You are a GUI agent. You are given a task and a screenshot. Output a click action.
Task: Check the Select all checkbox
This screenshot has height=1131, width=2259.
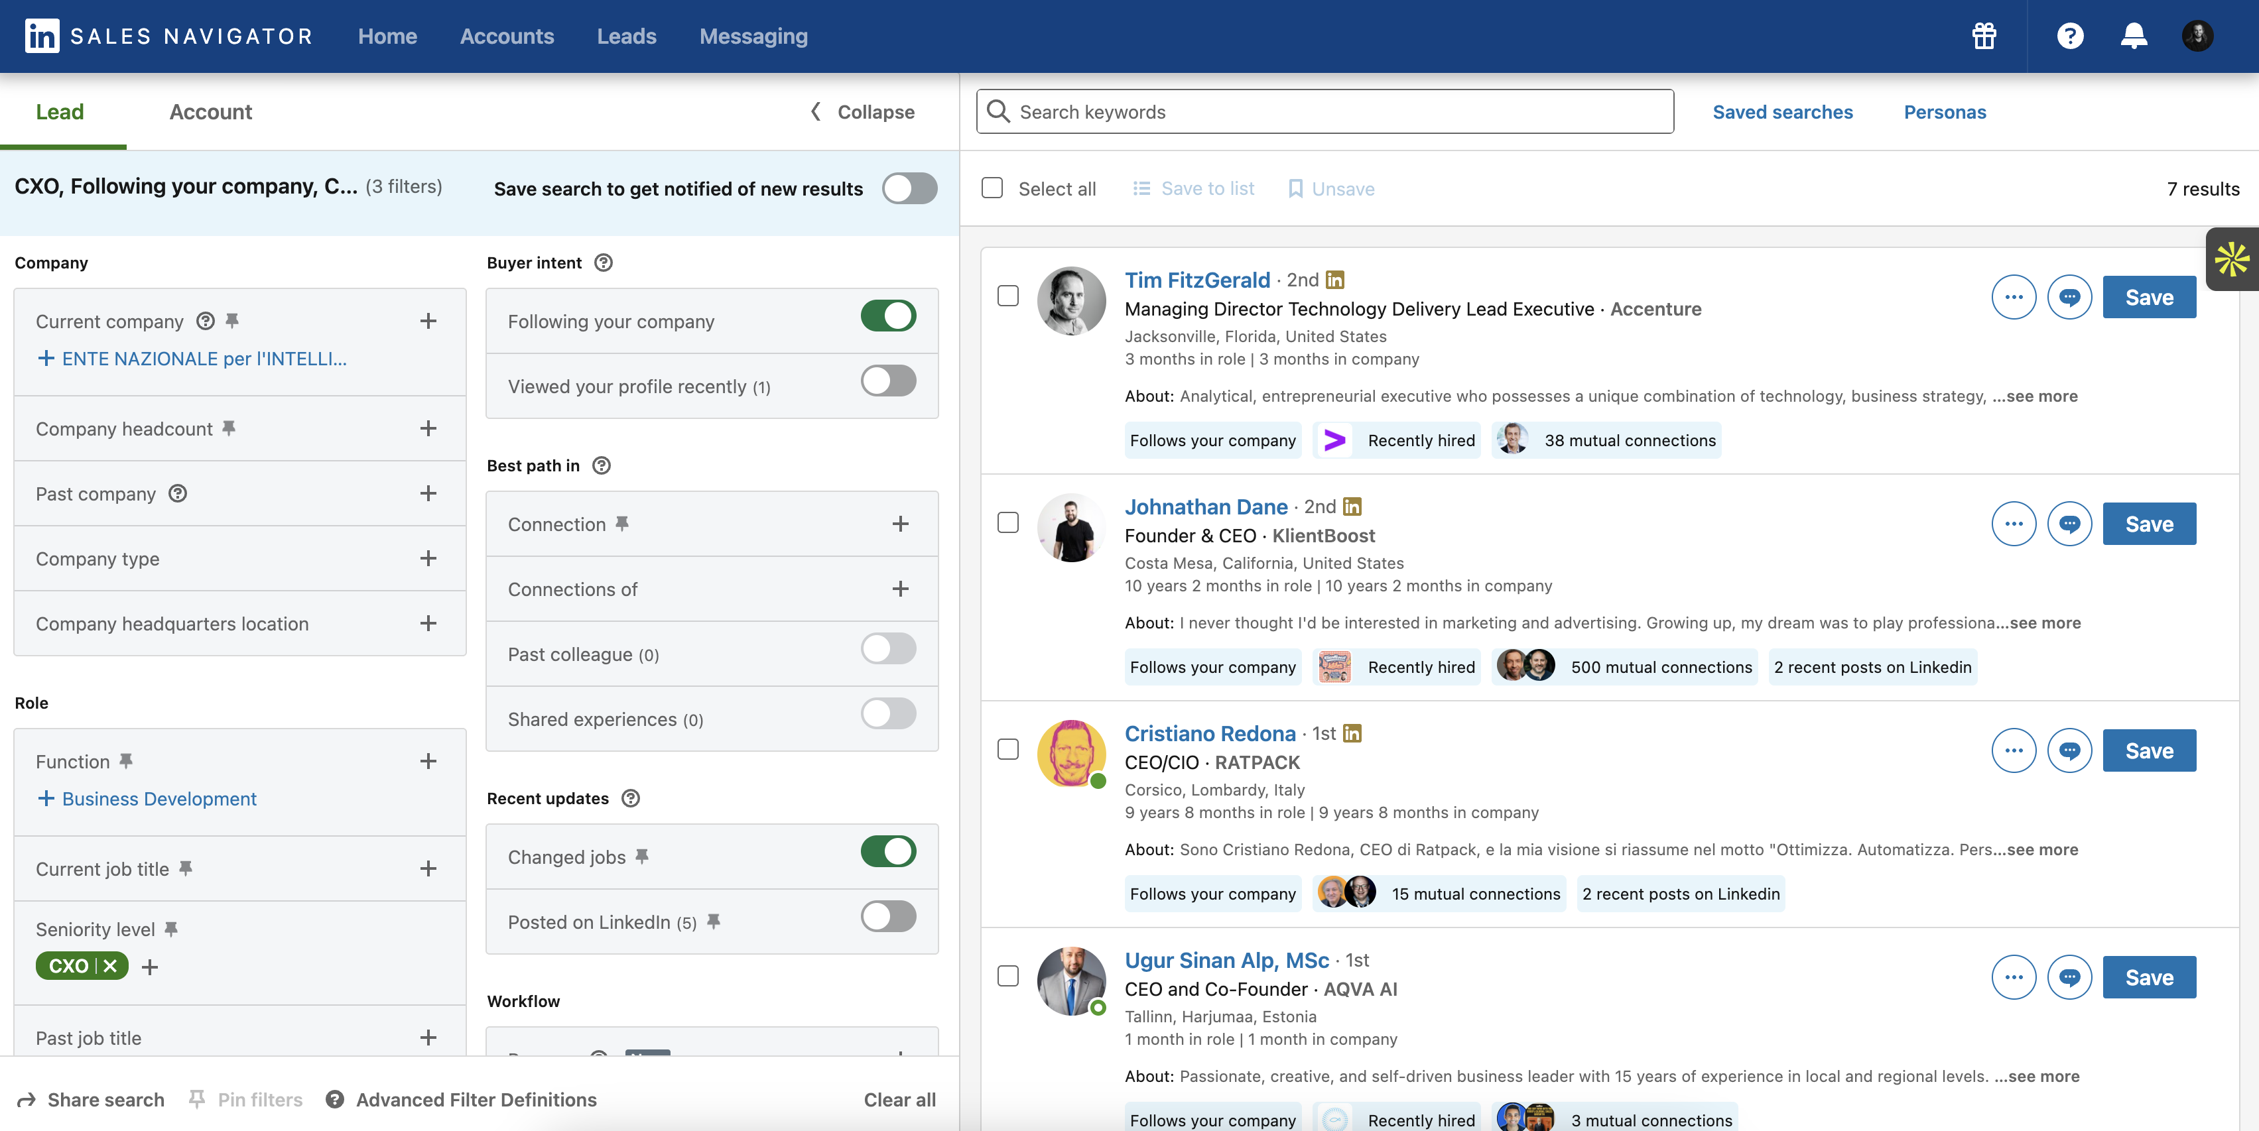coord(992,188)
